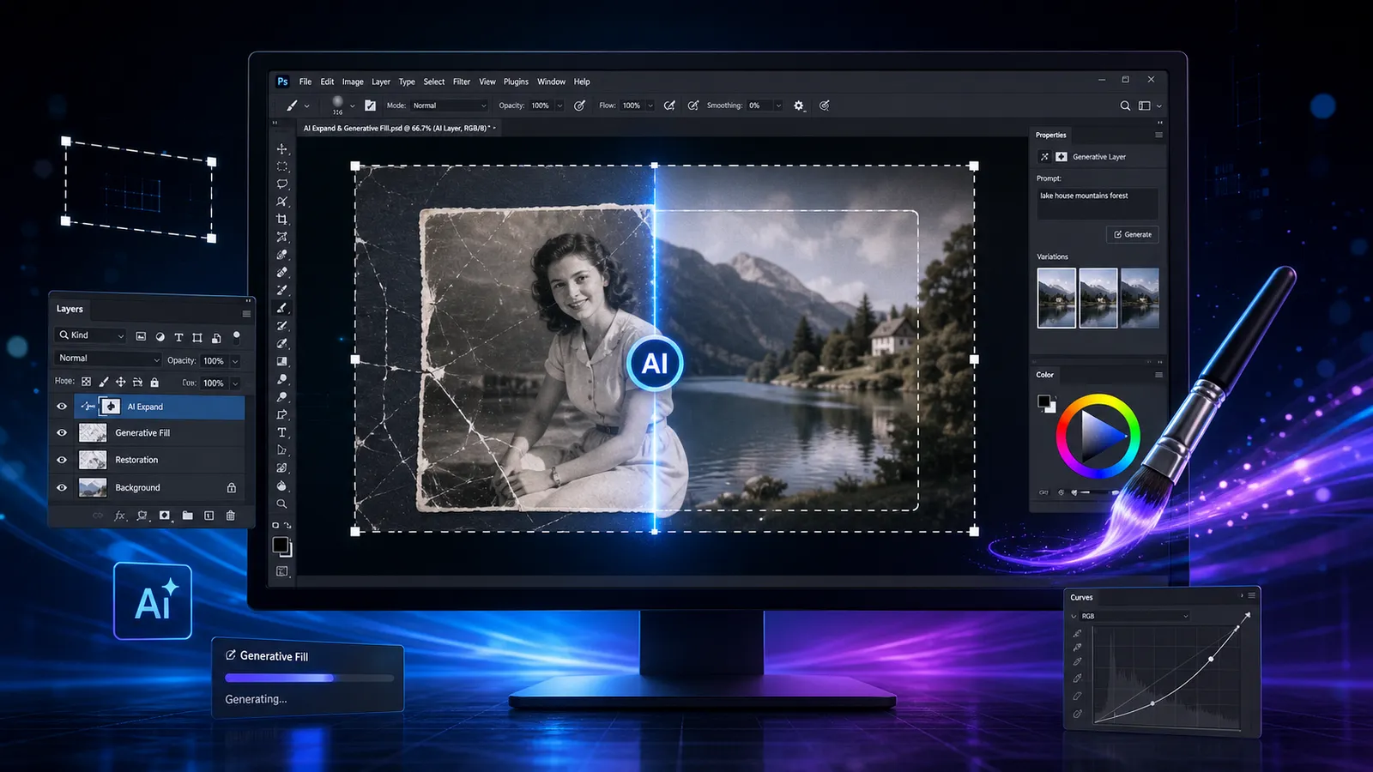Click the color wheel in Color panel
This screenshot has height=772, width=1373.
[1098, 436]
